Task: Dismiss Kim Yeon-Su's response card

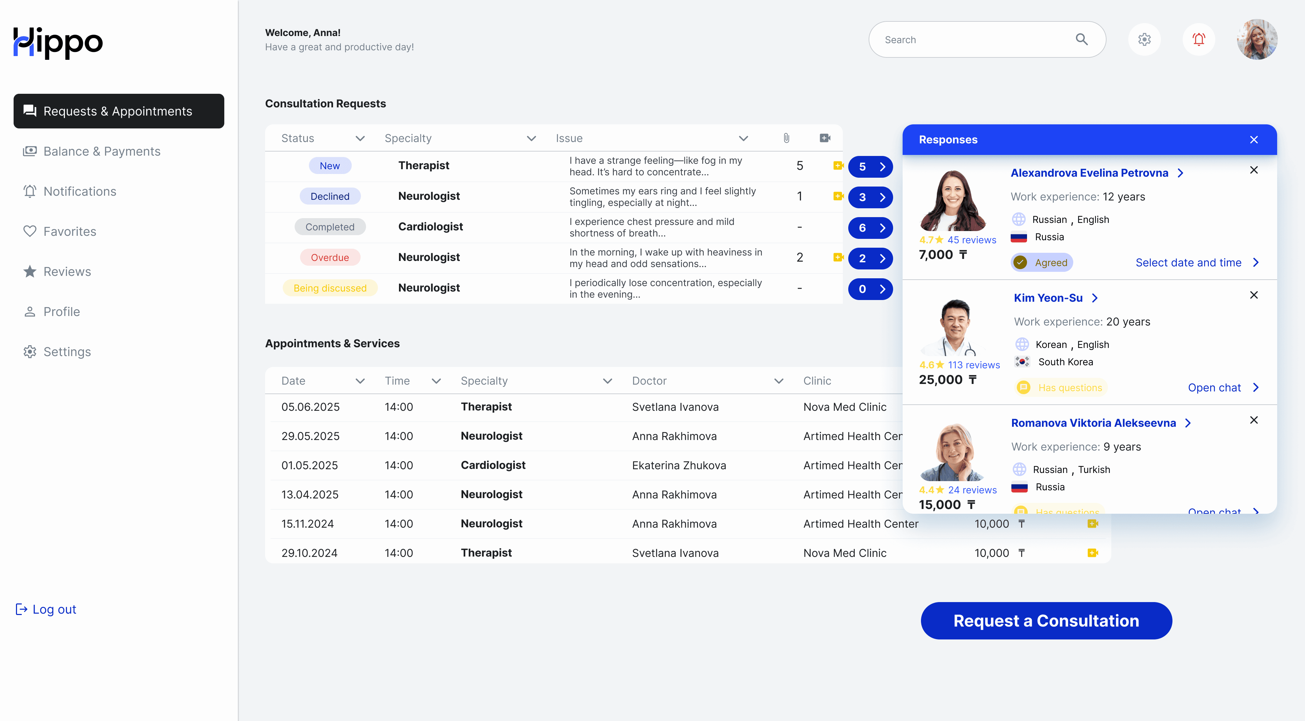Action: pos(1254,295)
